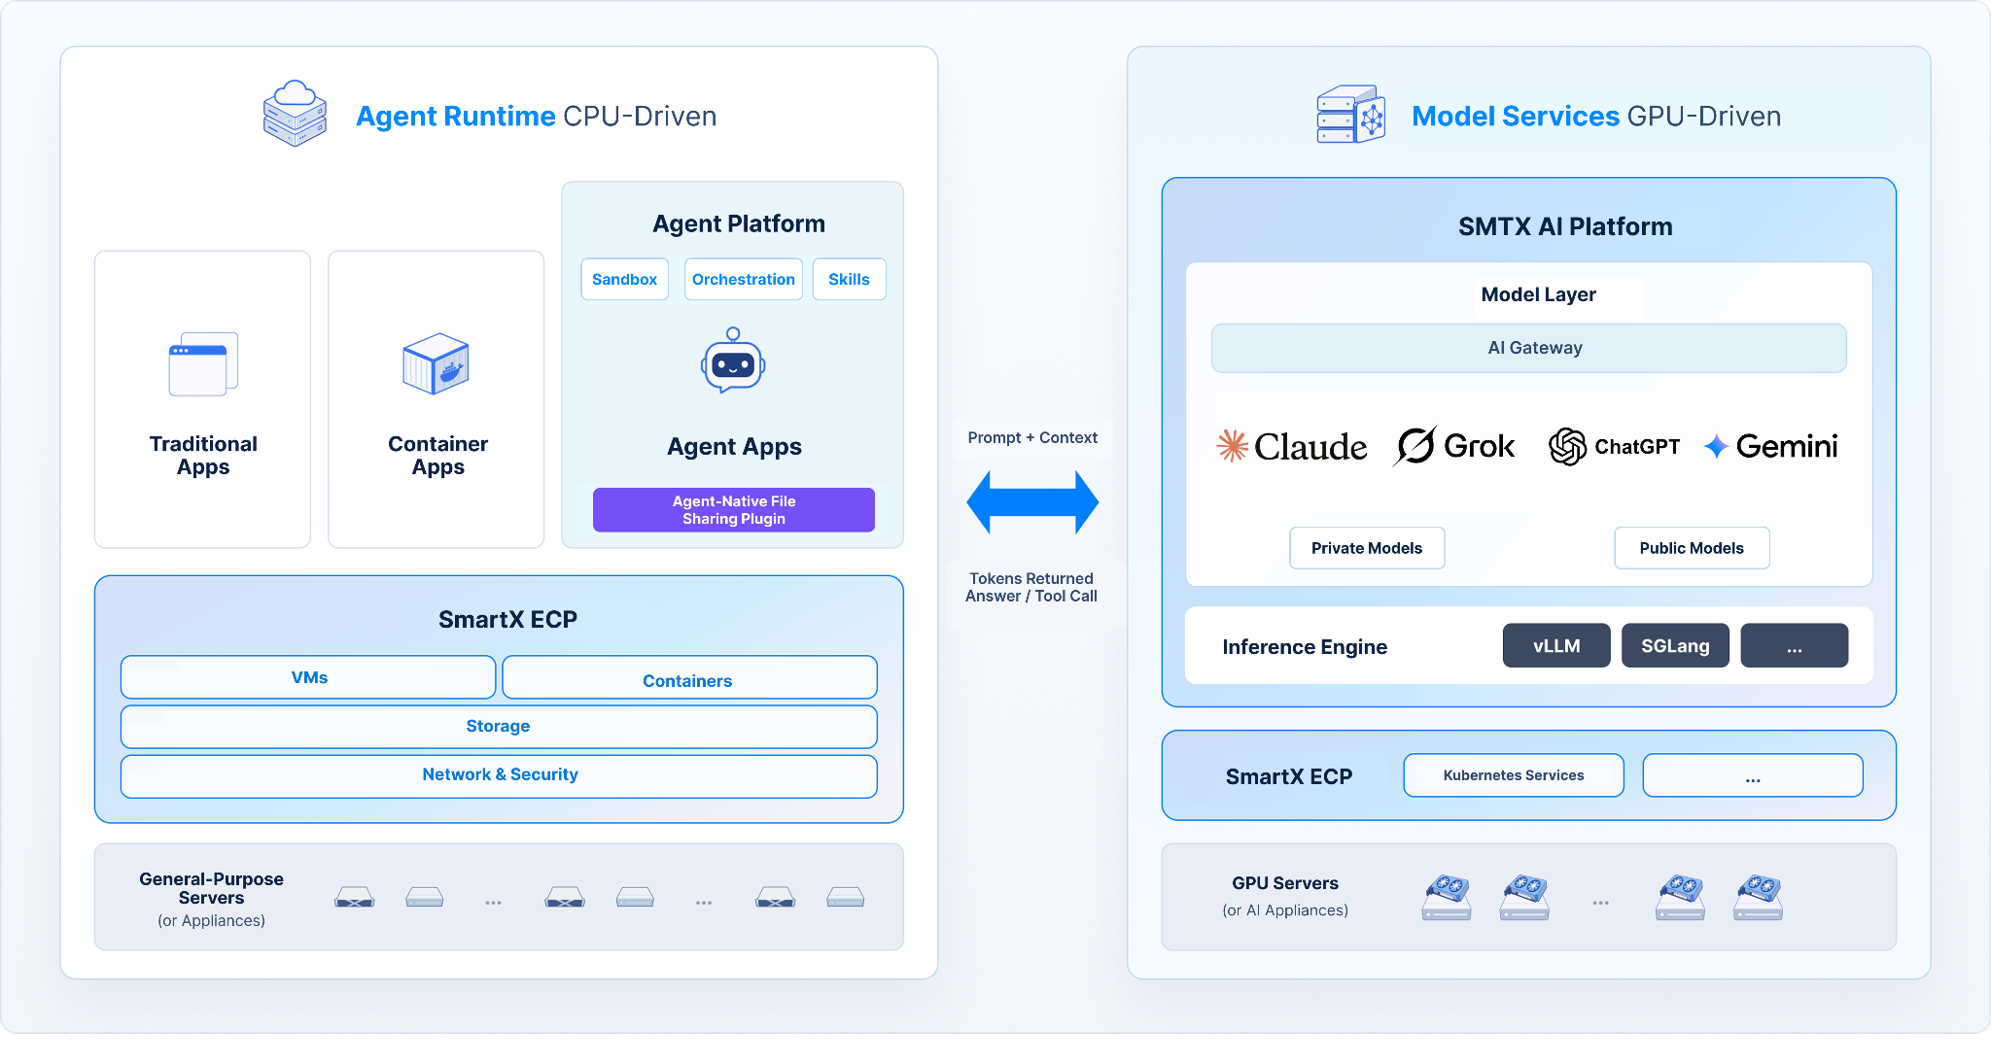The height and width of the screenshot is (1063, 1991).
Task: Click the 'SMTX AI Platform' title
Action: (1565, 226)
